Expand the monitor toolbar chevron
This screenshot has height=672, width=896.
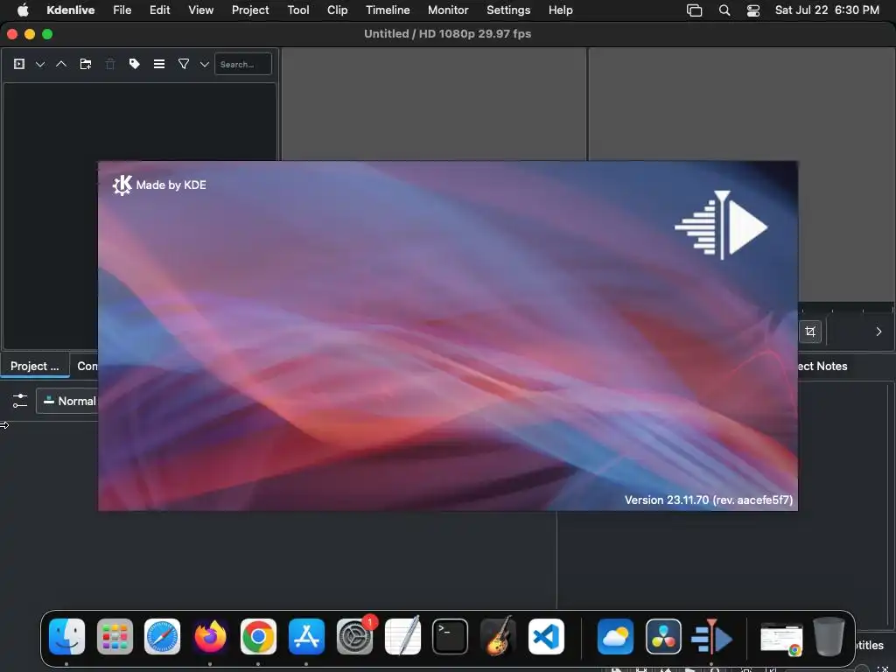(878, 332)
